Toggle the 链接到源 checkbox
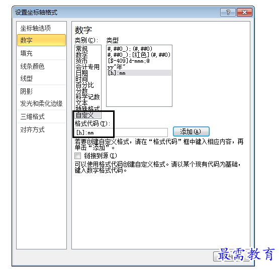 point(77,156)
